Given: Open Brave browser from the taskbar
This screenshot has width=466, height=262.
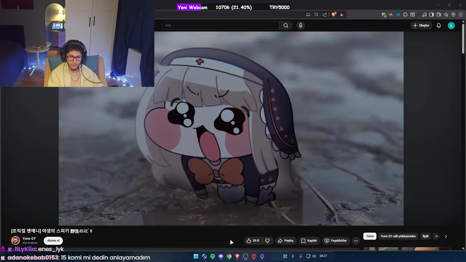Looking at the screenshot, I should click(237, 256).
